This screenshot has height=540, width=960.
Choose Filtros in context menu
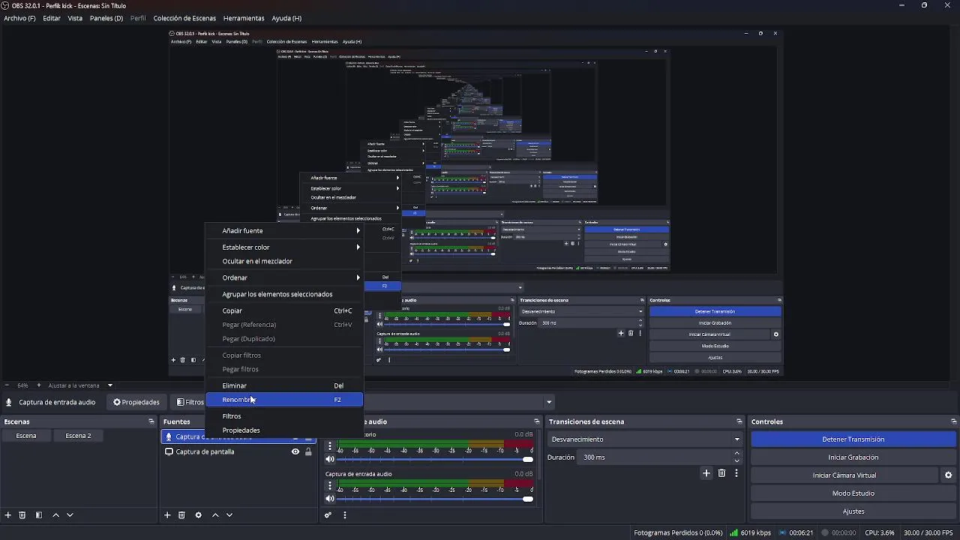(x=284, y=416)
